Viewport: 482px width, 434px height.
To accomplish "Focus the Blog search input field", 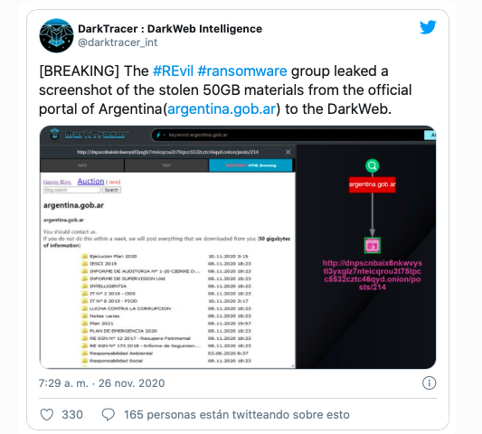I will click(x=72, y=190).
